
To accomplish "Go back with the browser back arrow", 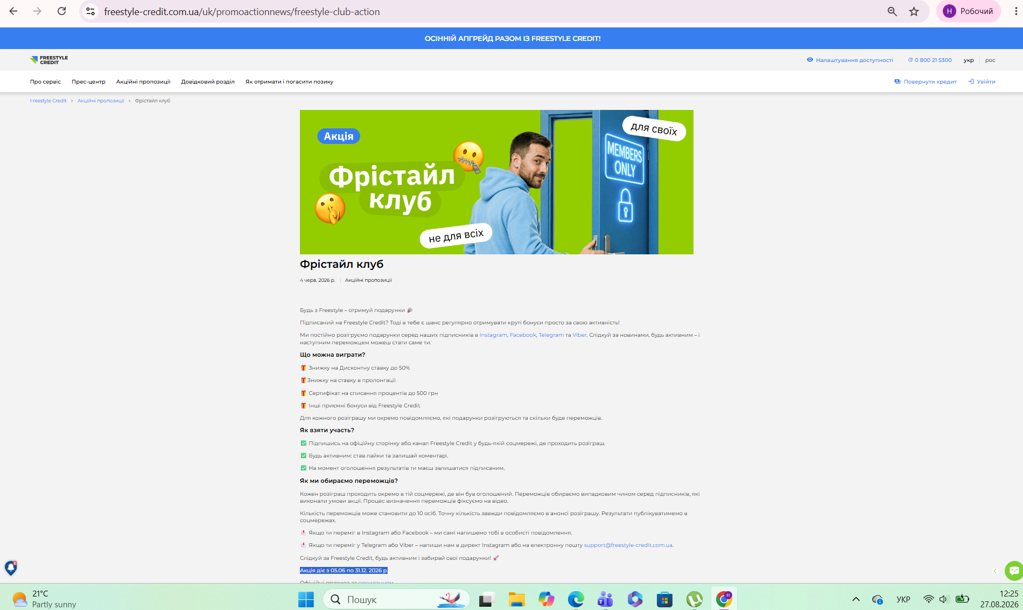I will coord(13,11).
